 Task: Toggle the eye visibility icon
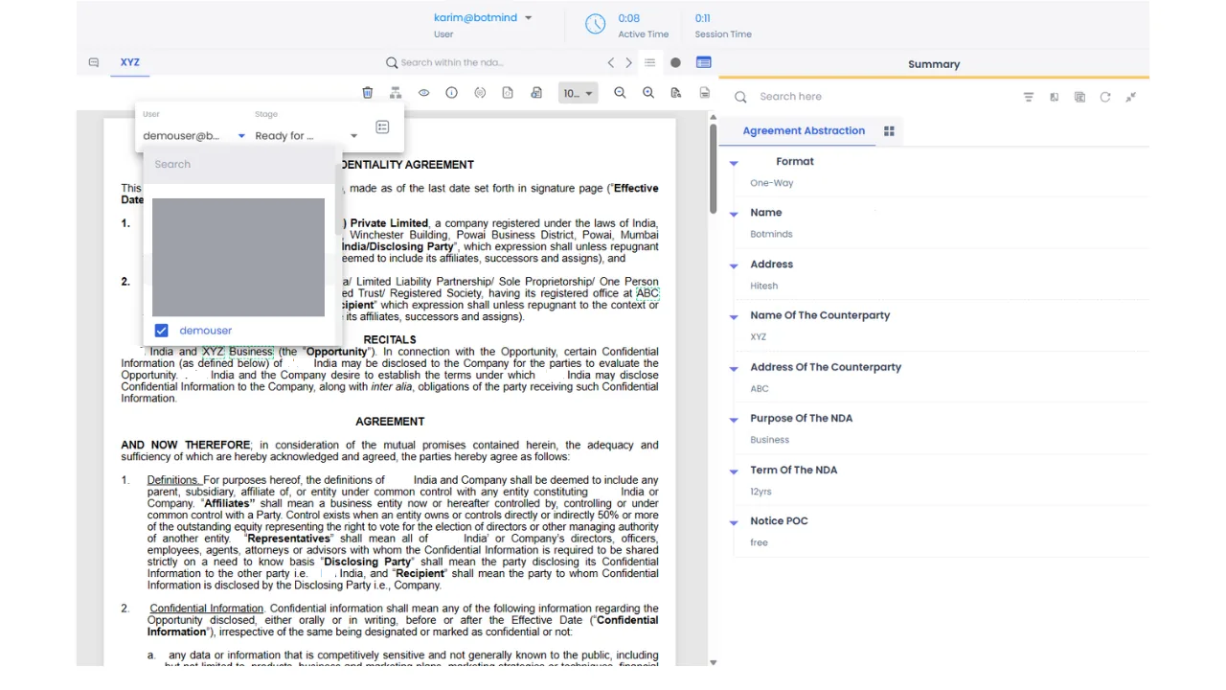click(x=423, y=93)
